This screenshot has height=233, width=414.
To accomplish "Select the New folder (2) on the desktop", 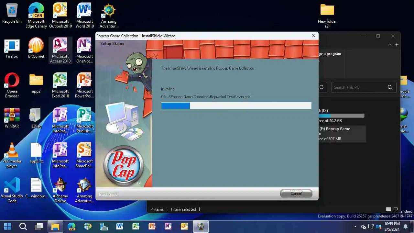I will pyautogui.click(x=327, y=16).
